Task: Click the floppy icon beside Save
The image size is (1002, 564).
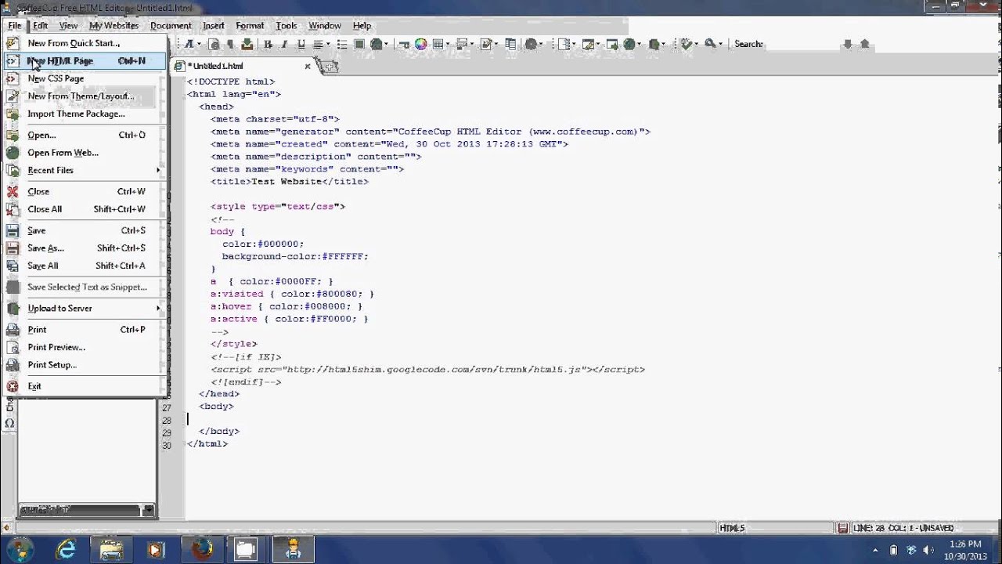Action: coord(13,231)
